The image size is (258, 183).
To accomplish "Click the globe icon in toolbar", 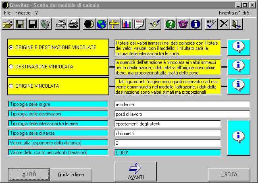I will [102, 24].
